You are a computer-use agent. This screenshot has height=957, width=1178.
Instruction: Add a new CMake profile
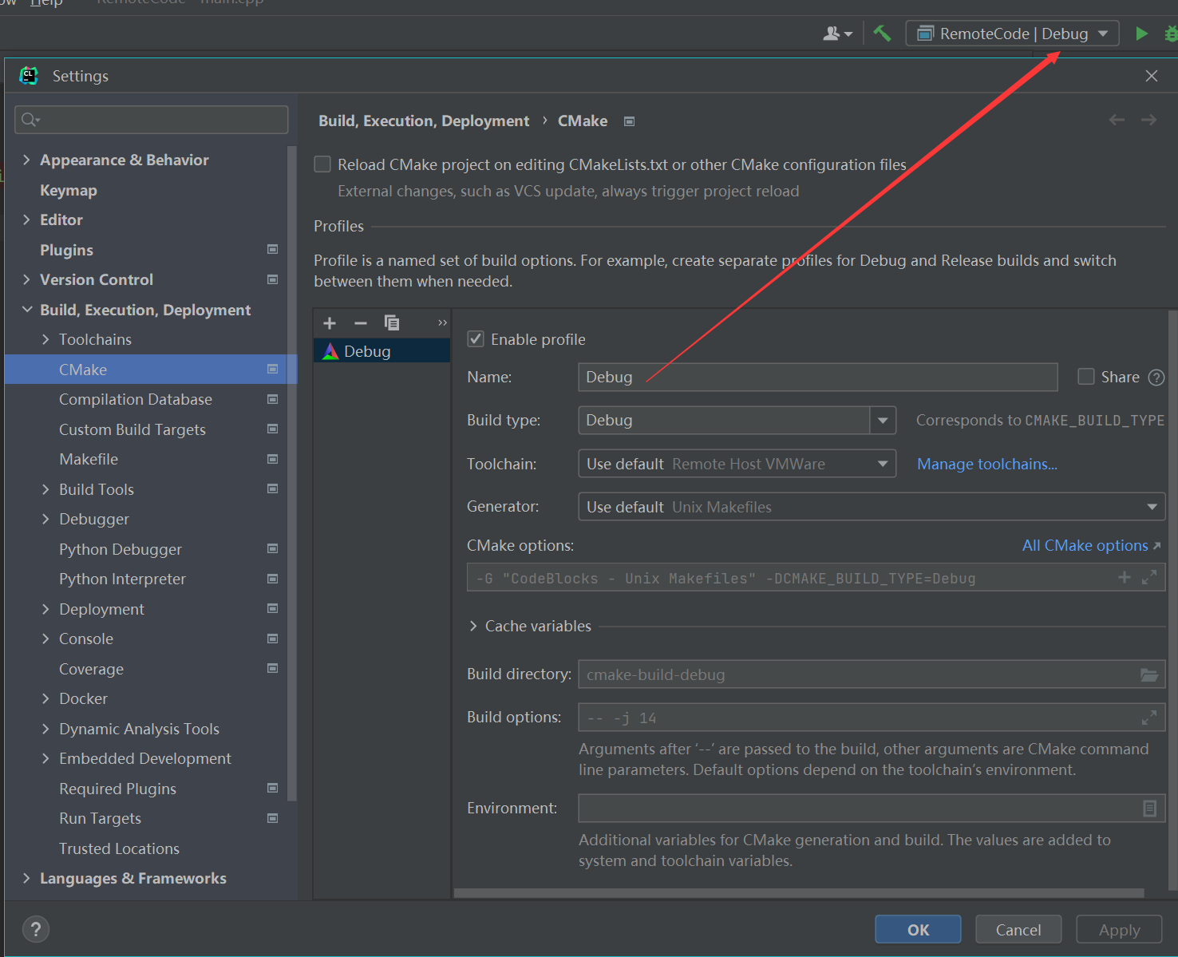coord(330,323)
